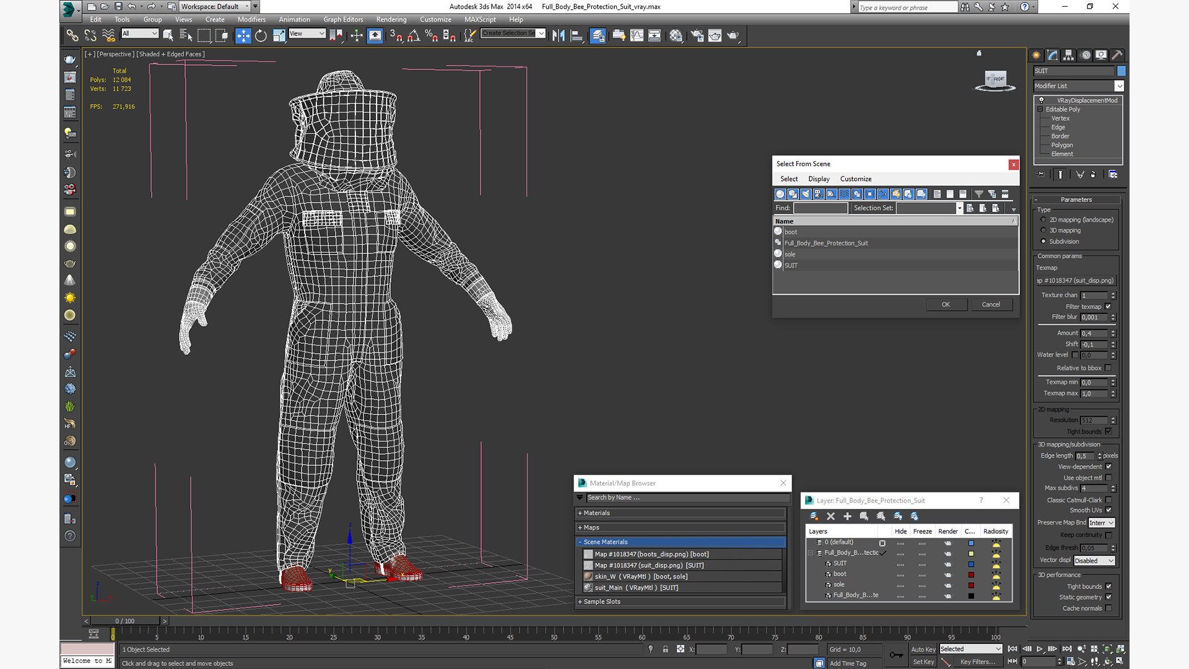
Task: Click the Find input field
Action: point(821,208)
